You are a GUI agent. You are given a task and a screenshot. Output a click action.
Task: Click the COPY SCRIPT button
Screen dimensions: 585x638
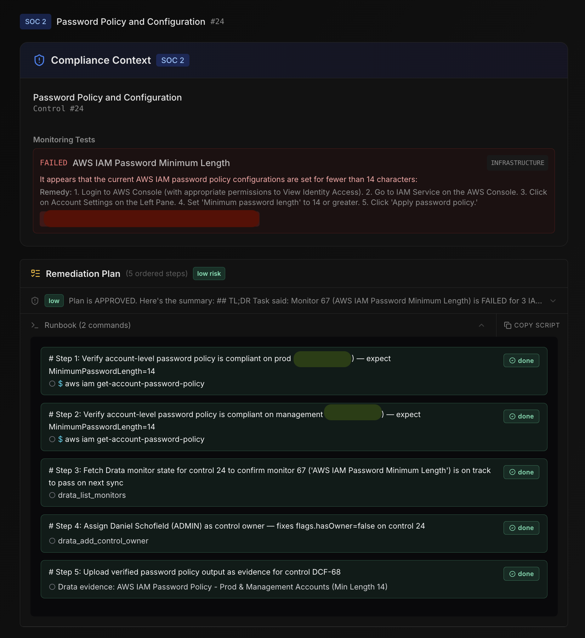click(x=532, y=325)
